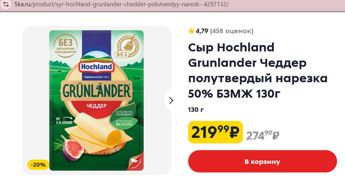Viewport: 345px width, 179px height.
Task: Click the 'ЧЕДДЕР' red label on package
Action: [x=96, y=106]
